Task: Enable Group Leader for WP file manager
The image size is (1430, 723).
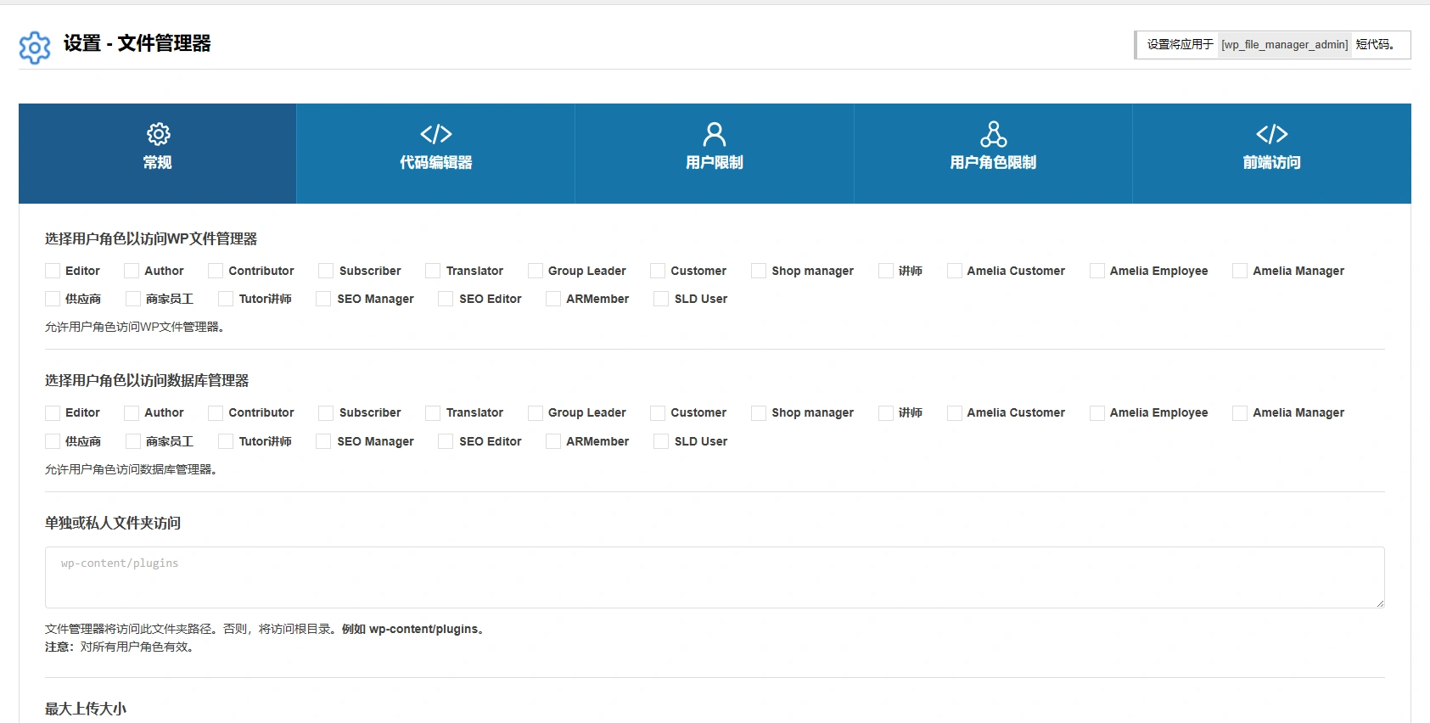Action: pos(536,271)
